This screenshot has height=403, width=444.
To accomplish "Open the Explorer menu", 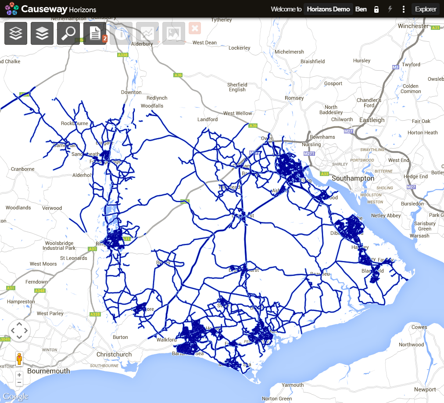I will pyautogui.click(x=426, y=9).
